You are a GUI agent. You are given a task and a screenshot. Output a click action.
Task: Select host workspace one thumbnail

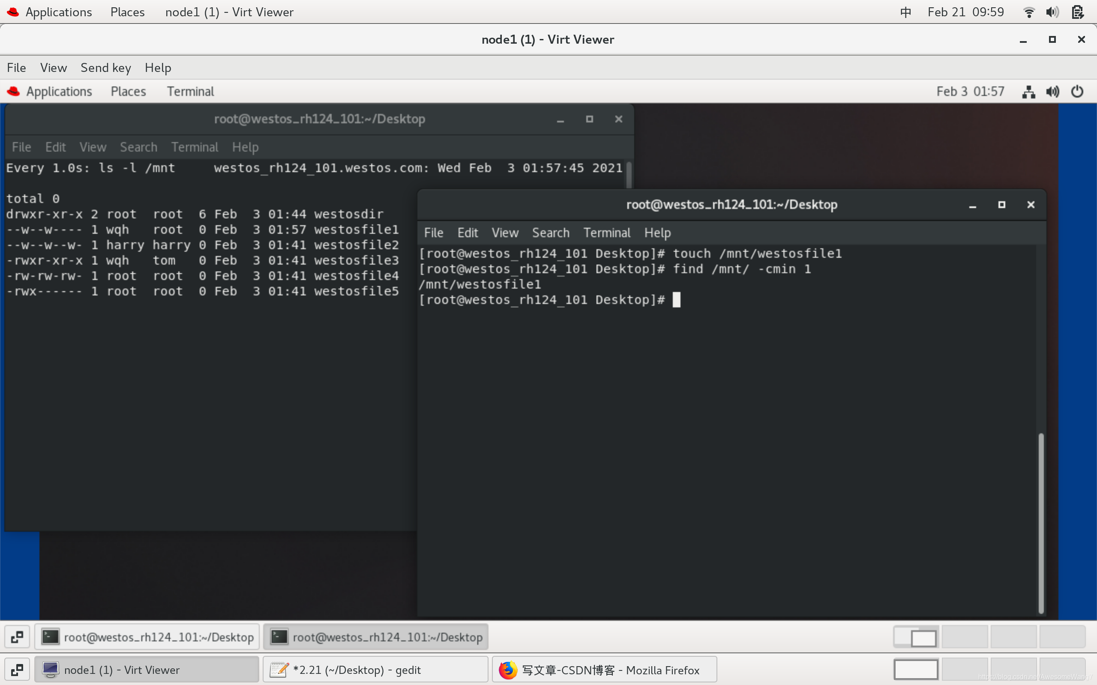click(917, 670)
